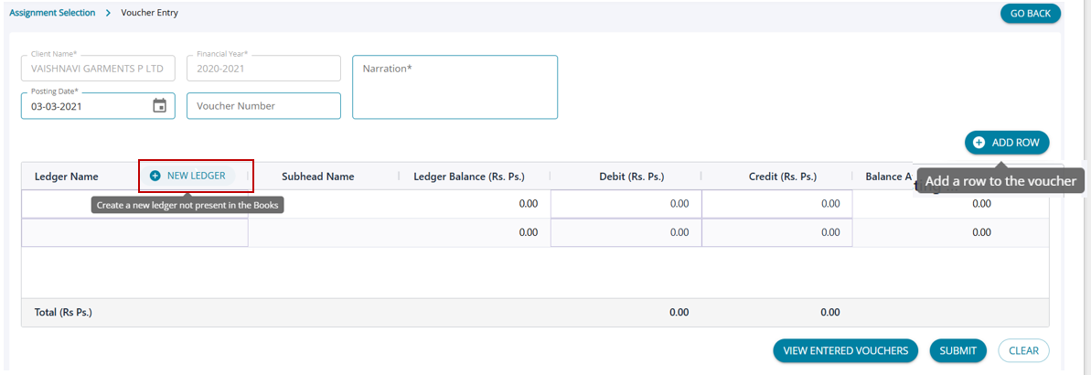1091x375 pixels.
Task: Open the Posting Date calendar picker
Action: (159, 106)
